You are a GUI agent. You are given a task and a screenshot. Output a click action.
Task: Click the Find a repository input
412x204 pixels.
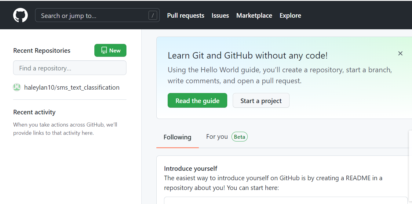70,68
